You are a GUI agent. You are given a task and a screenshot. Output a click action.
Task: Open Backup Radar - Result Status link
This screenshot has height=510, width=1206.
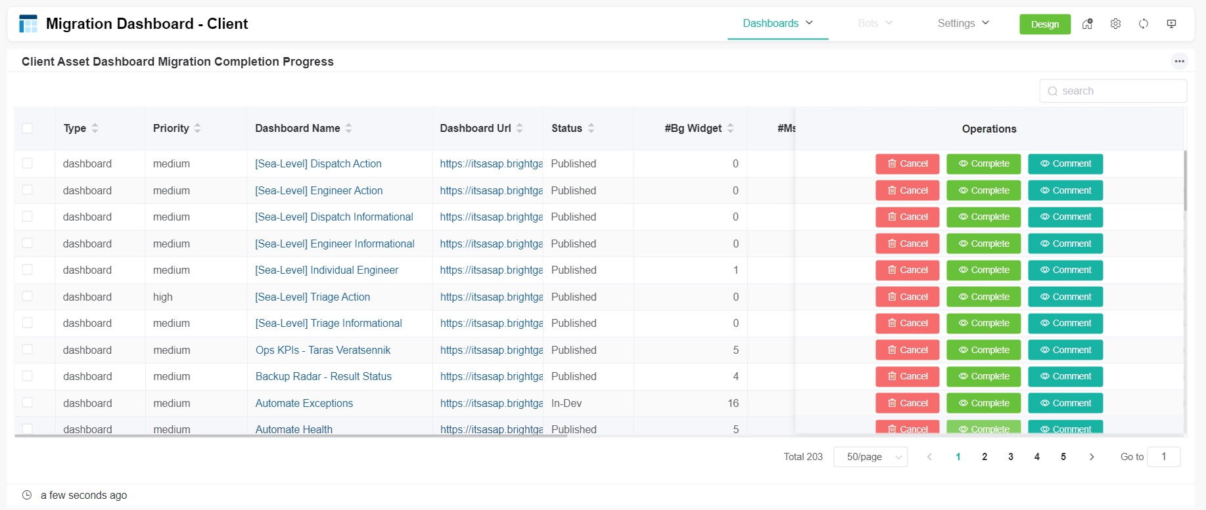(323, 376)
